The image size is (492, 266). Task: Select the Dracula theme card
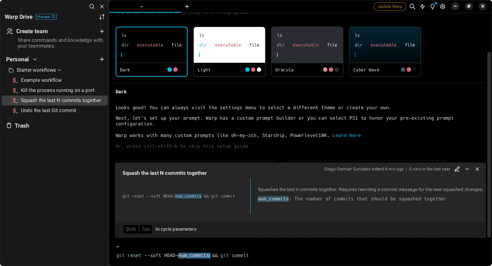[x=307, y=52]
